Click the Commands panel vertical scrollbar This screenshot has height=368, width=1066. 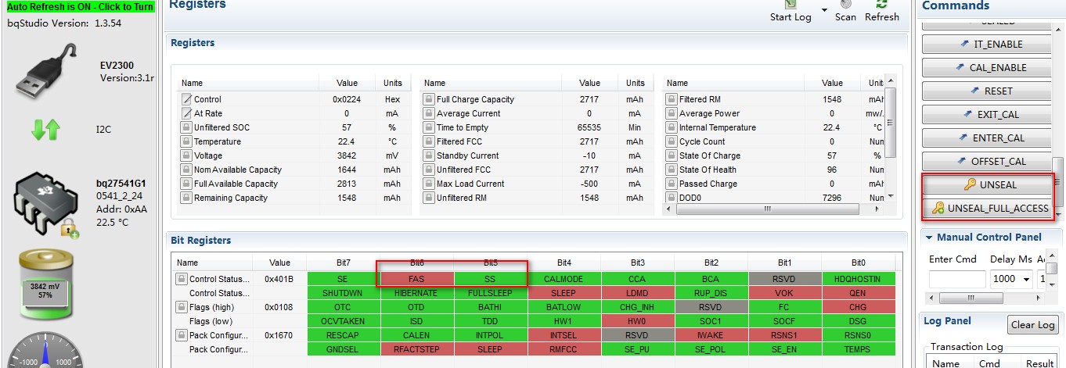(x=1058, y=117)
